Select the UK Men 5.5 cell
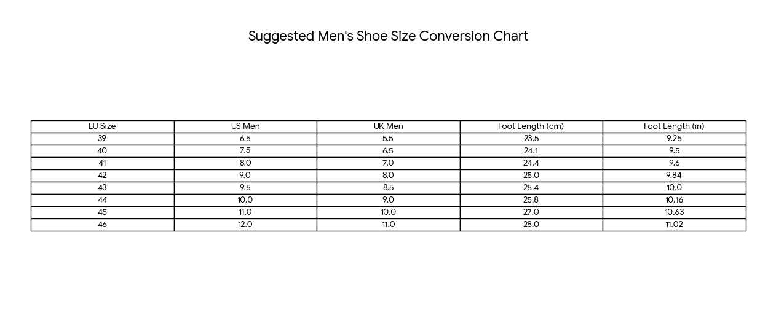This screenshot has width=776, height=324. tap(388, 139)
